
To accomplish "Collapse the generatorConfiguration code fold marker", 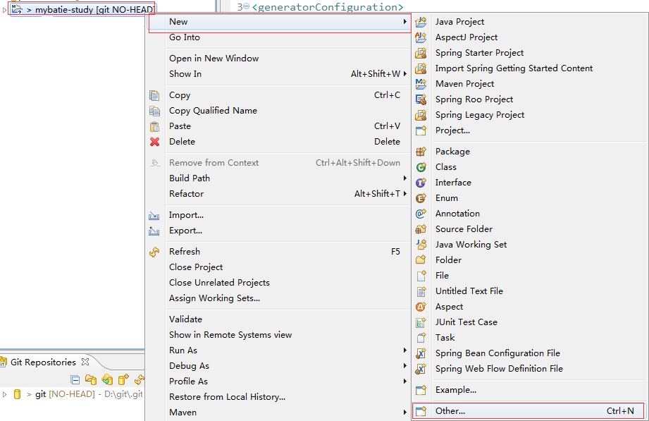I will pyautogui.click(x=246, y=6).
